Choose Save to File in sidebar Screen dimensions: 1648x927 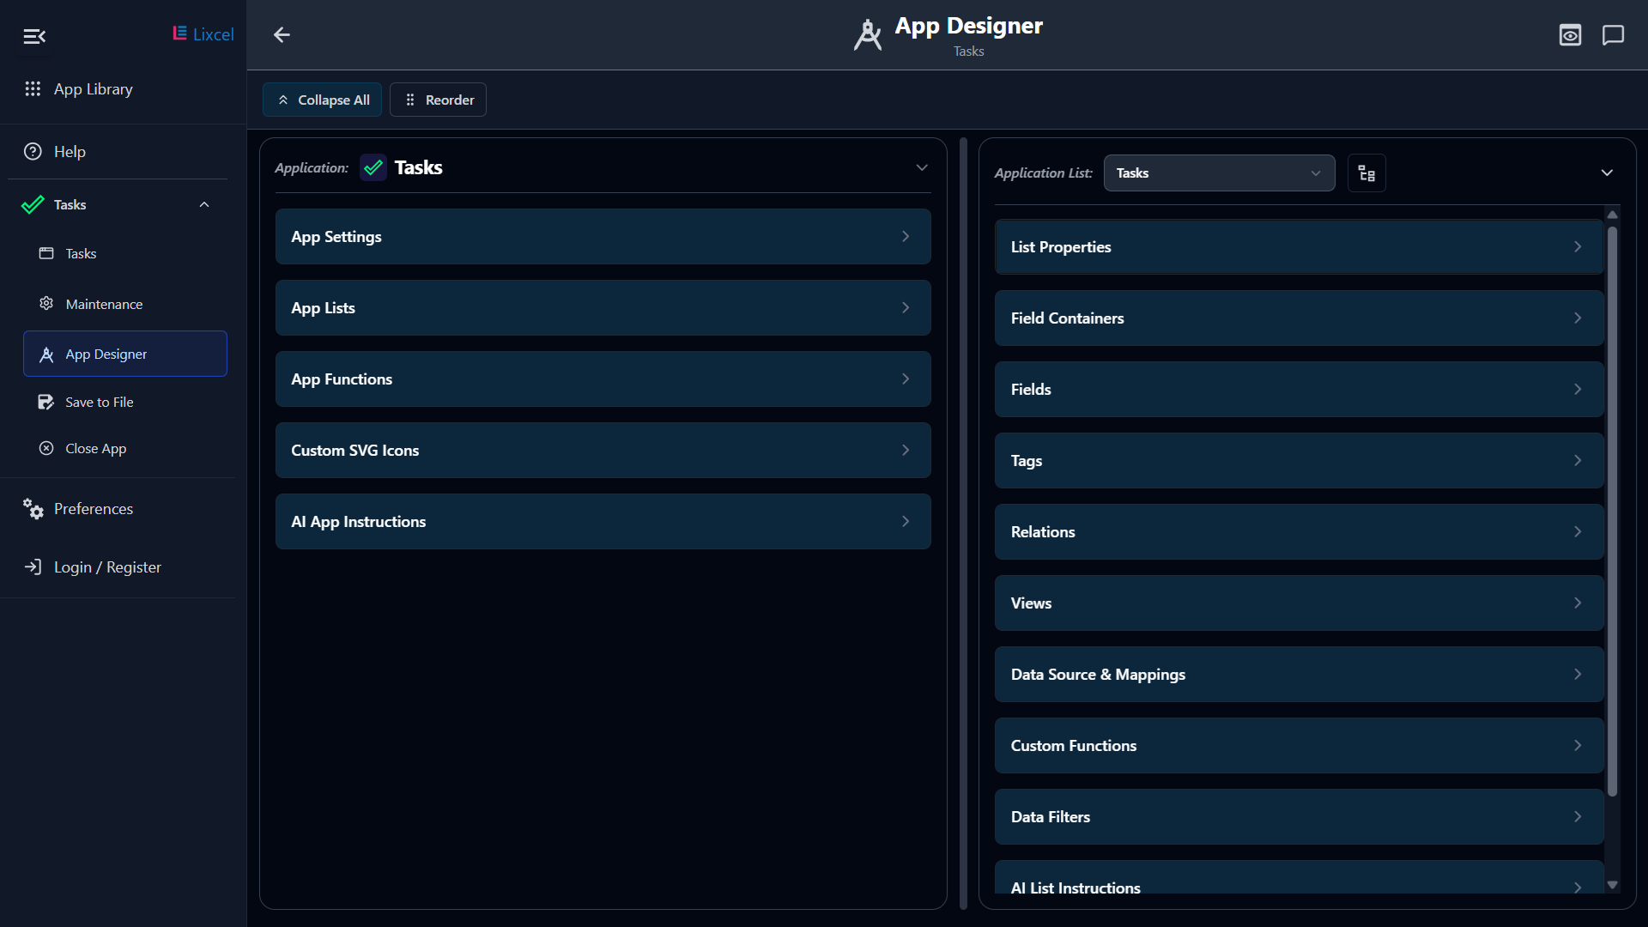(x=125, y=403)
